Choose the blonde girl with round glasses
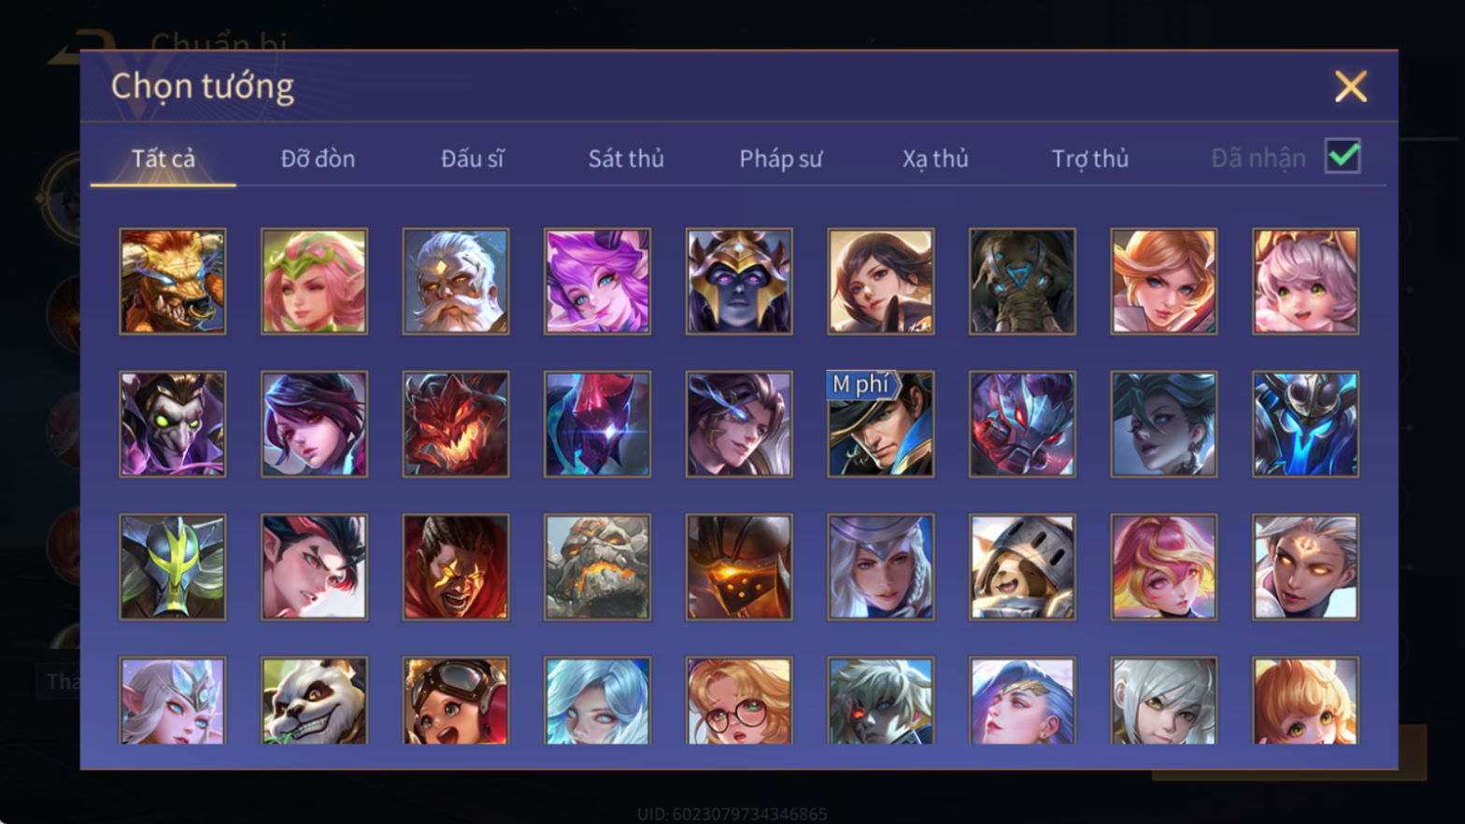This screenshot has width=1465, height=824. point(739,701)
